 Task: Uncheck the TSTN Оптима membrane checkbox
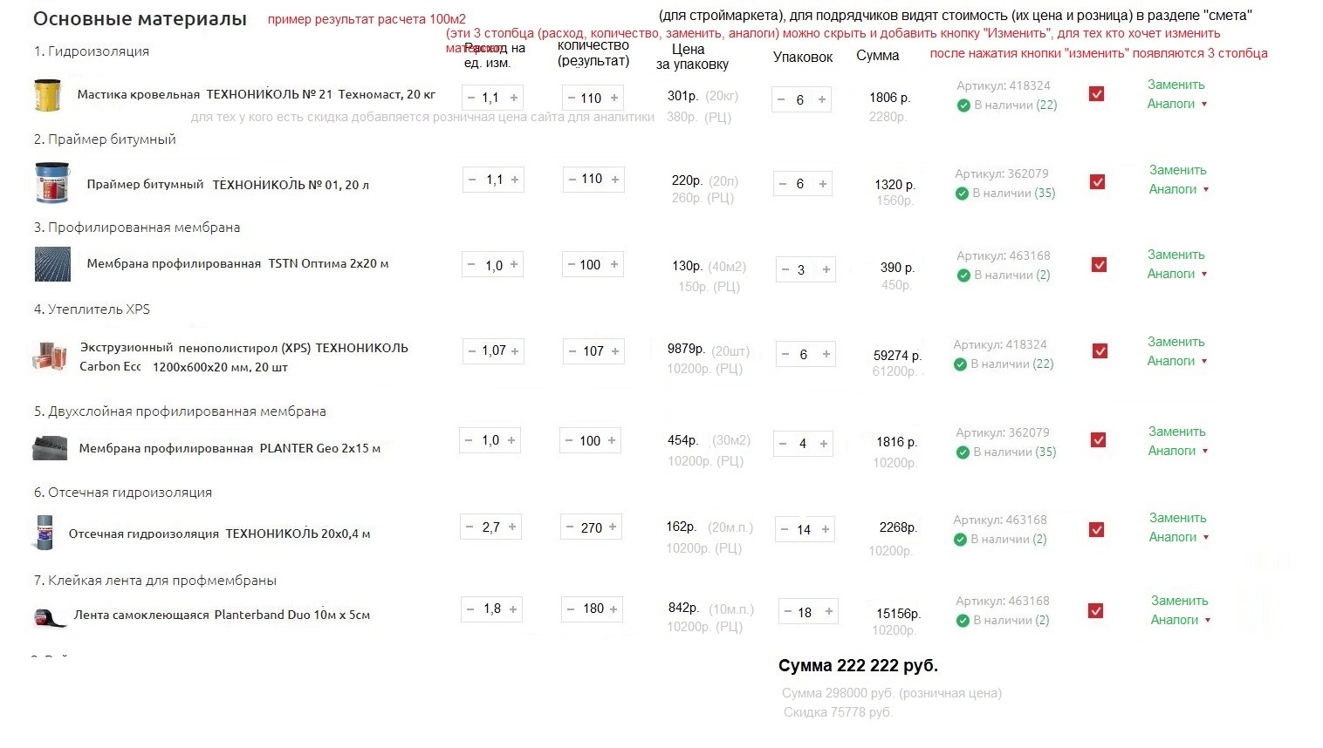coord(1099,264)
